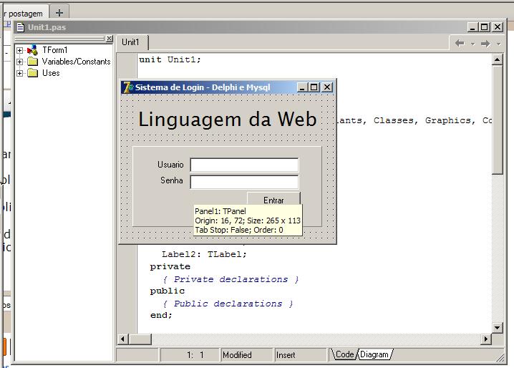Viewport: 514px width, 368px height.
Task: Click the horizontal scroll right arrow
Action: point(486,339)
